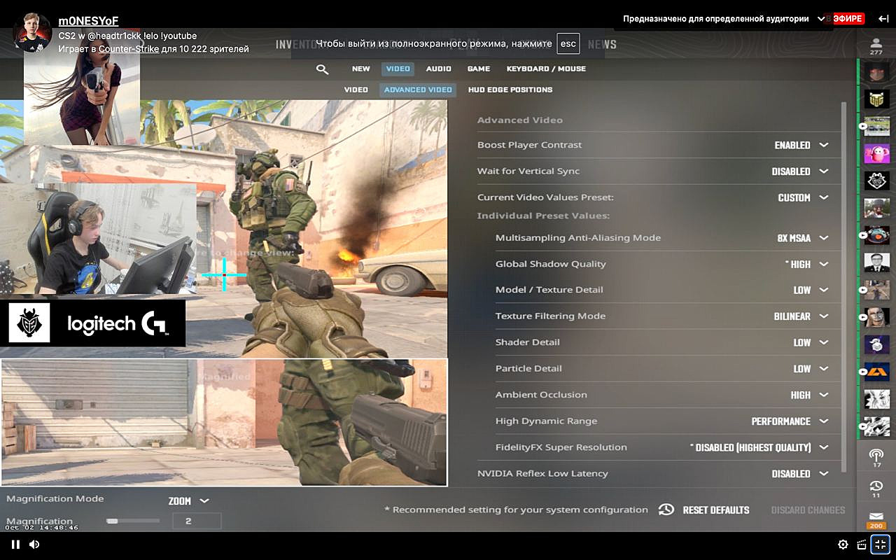Click the Reset Defaults circular arrow icon
Screen dimensions: 896x560
[x=666, y=510]
